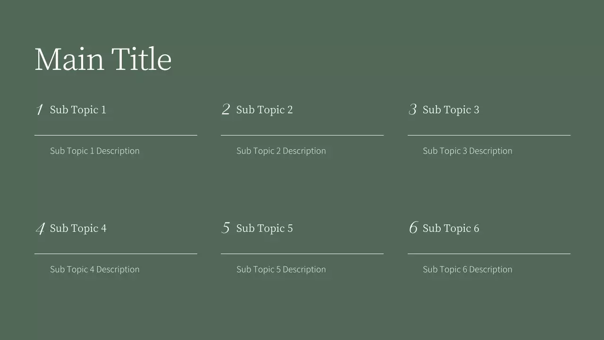Select the italic number 1 numeral
Image resolution: width=604 pixels, height=340 pixels.
click(40, 110)
